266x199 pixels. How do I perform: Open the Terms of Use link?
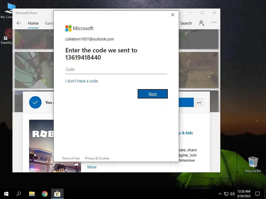(71, 158)
